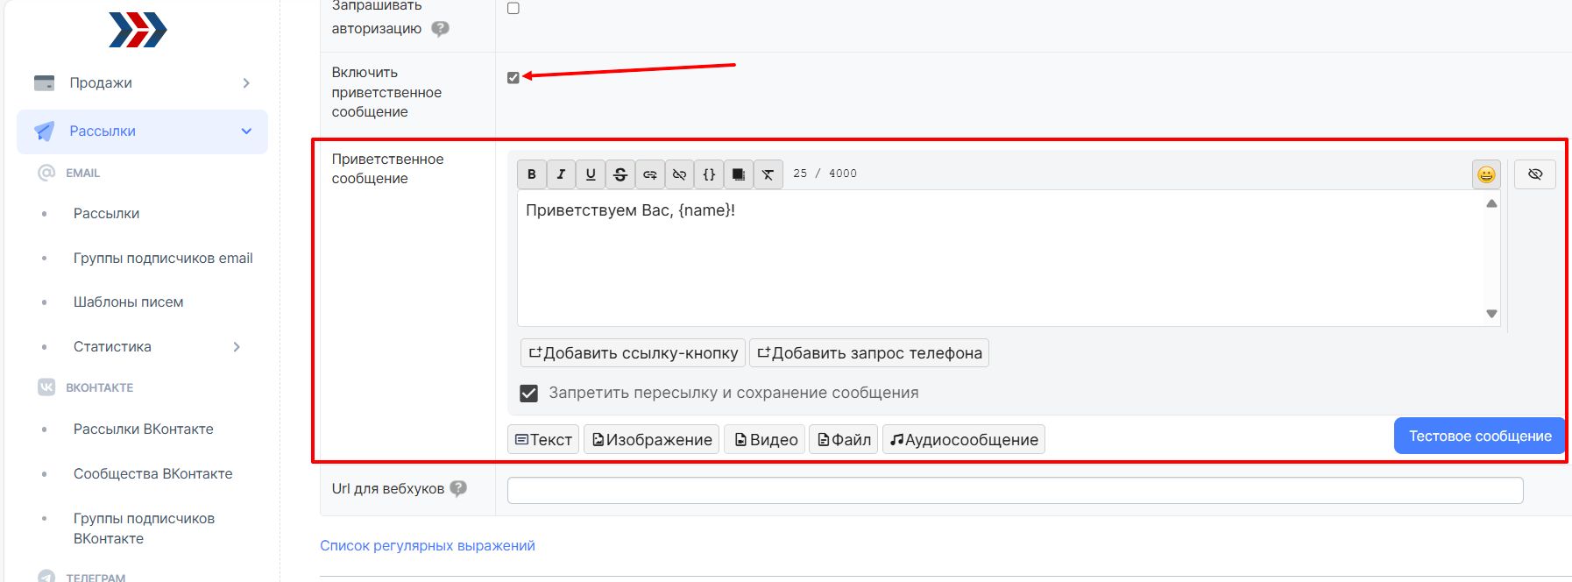Disable the welcome message checkbox

(x=513, y=78)
